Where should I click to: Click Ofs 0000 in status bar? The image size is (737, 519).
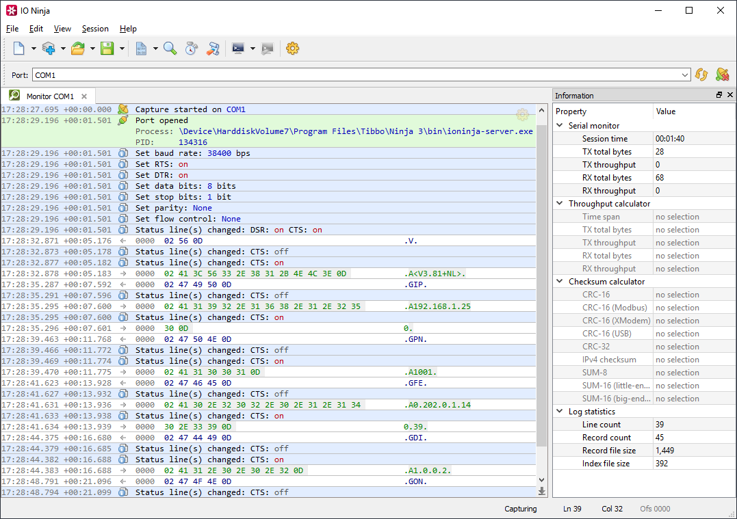pos(655,509)
